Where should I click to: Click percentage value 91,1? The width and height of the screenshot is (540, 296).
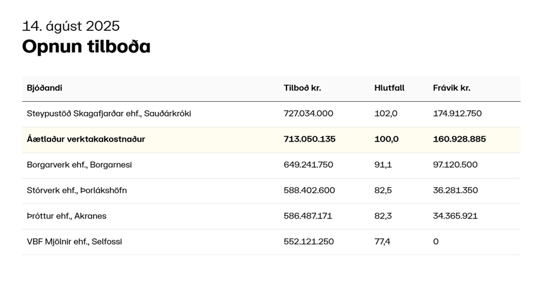(383, 165)
